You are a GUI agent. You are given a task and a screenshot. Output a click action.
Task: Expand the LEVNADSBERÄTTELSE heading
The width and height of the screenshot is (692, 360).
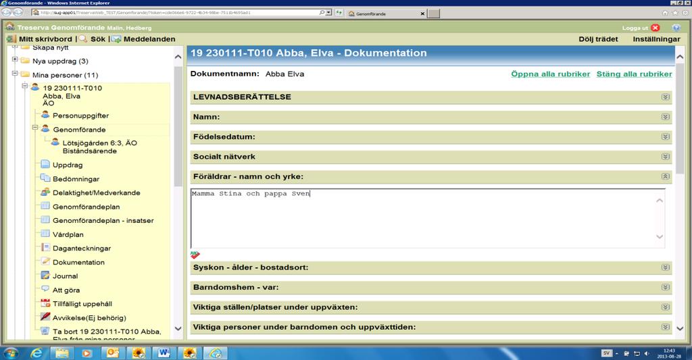click(x=666, y=97)
